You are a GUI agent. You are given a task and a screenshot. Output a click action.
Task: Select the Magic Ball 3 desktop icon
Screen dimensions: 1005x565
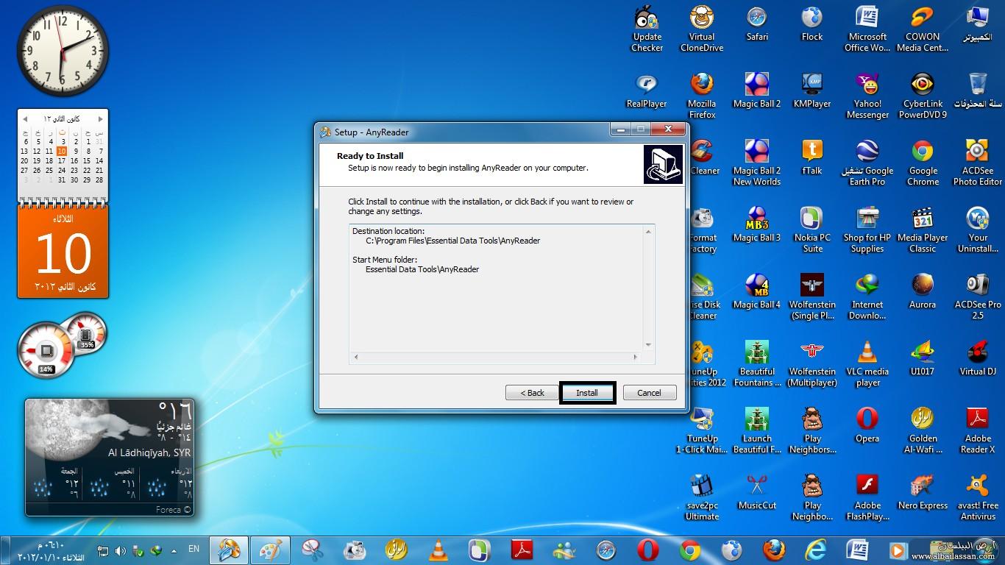click(x=757, y=225)
